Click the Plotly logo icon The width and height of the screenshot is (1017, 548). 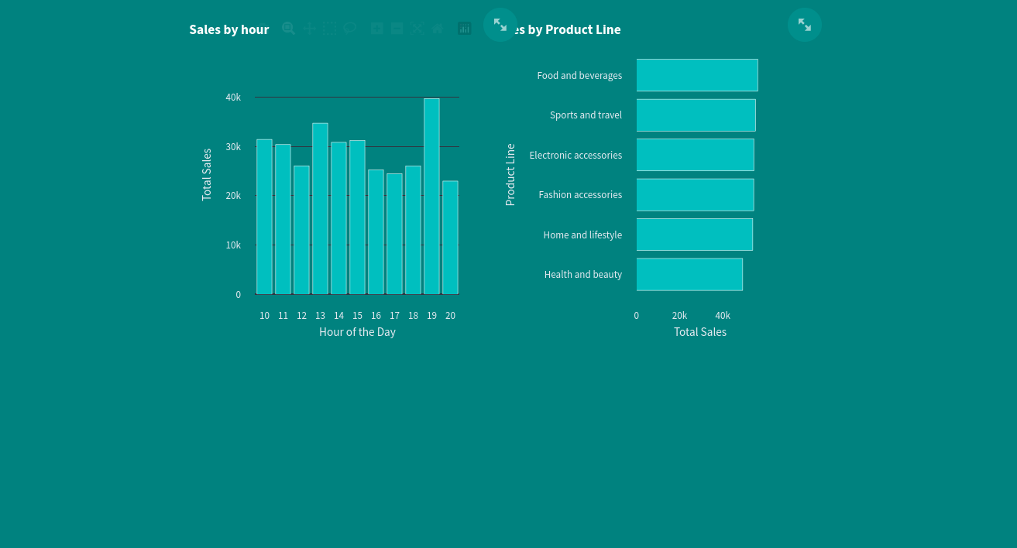pyautogui.click(x=464, y=29)
